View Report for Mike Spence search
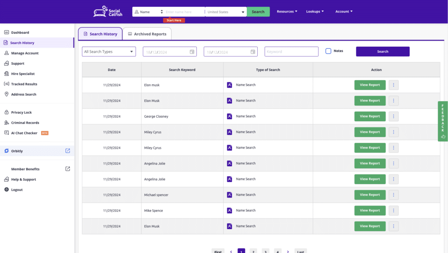This screenshot has height=253, width=448. [370, 211]
